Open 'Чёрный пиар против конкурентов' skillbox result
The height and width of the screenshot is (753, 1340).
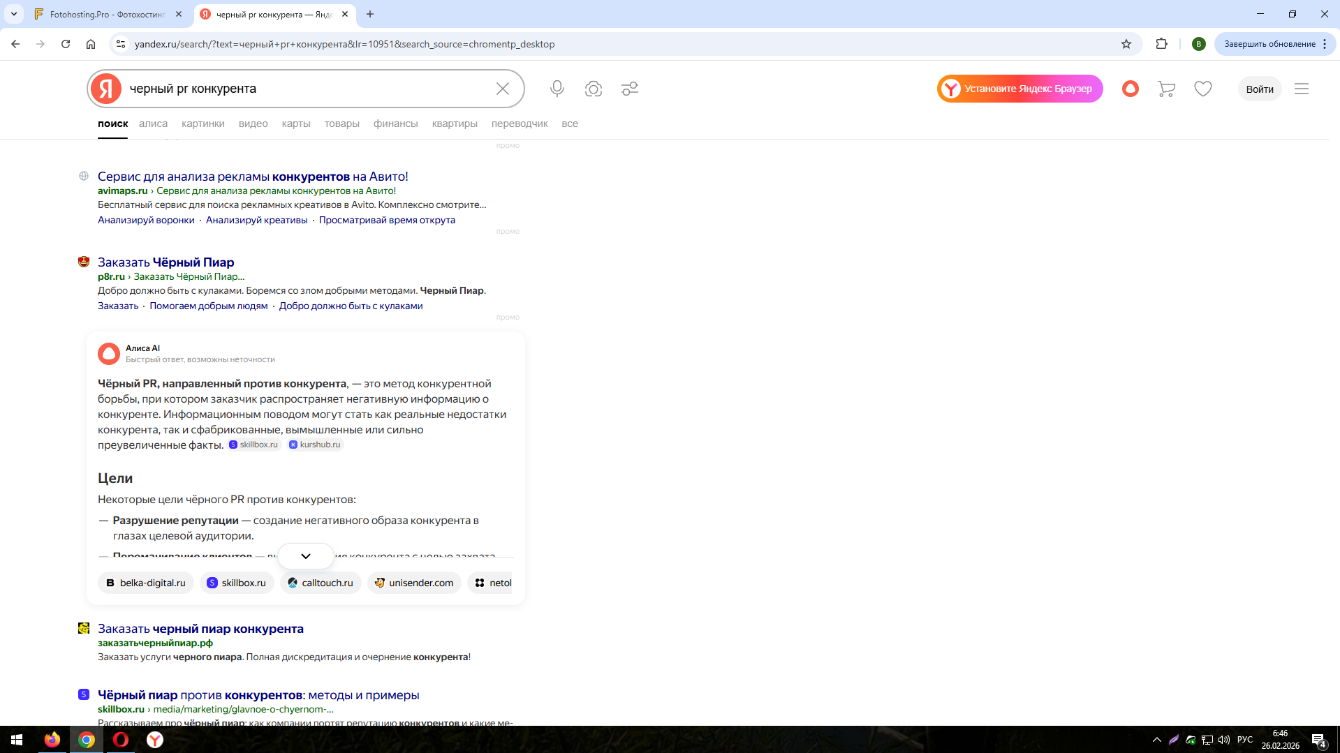click(258, 695)
